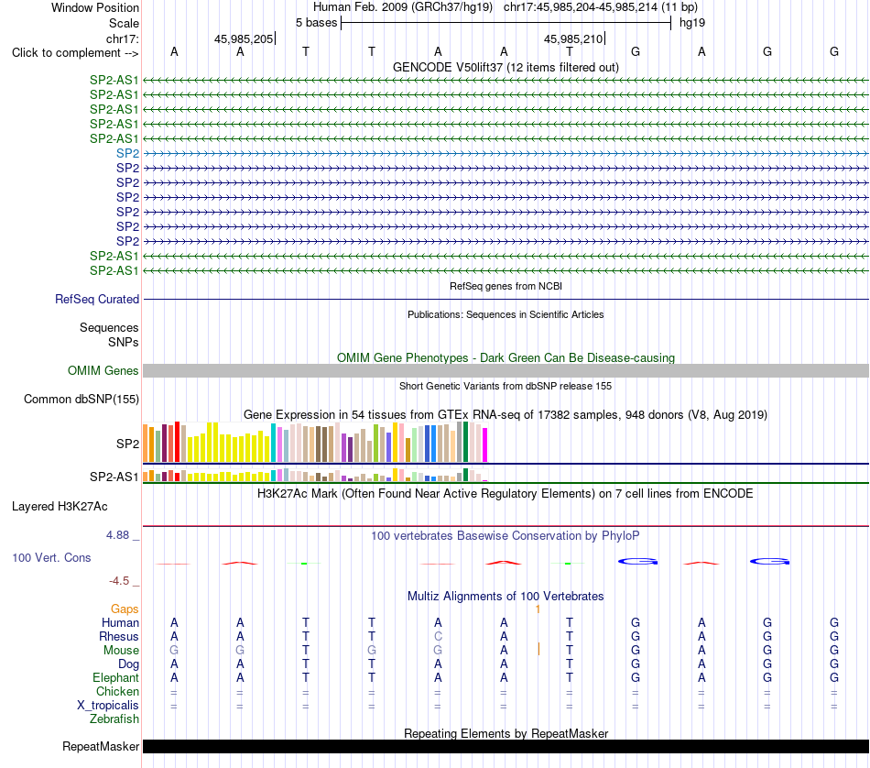Image resolution: width=870 pixels, height=768 pixels.
Task: Open the GTEx Gene Expression track title
Action: pos(506,415)
